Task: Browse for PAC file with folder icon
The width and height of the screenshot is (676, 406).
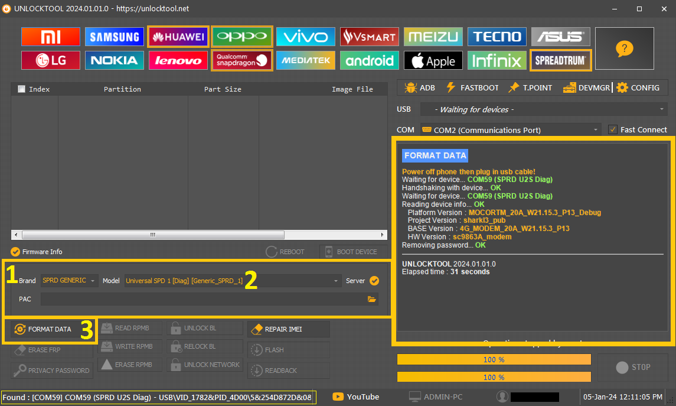Action: click(x=371, y=299)
